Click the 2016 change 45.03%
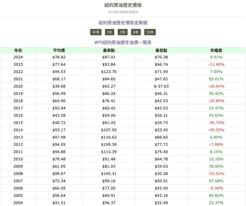Screen dimensions: 246x206 click(216, 116)
